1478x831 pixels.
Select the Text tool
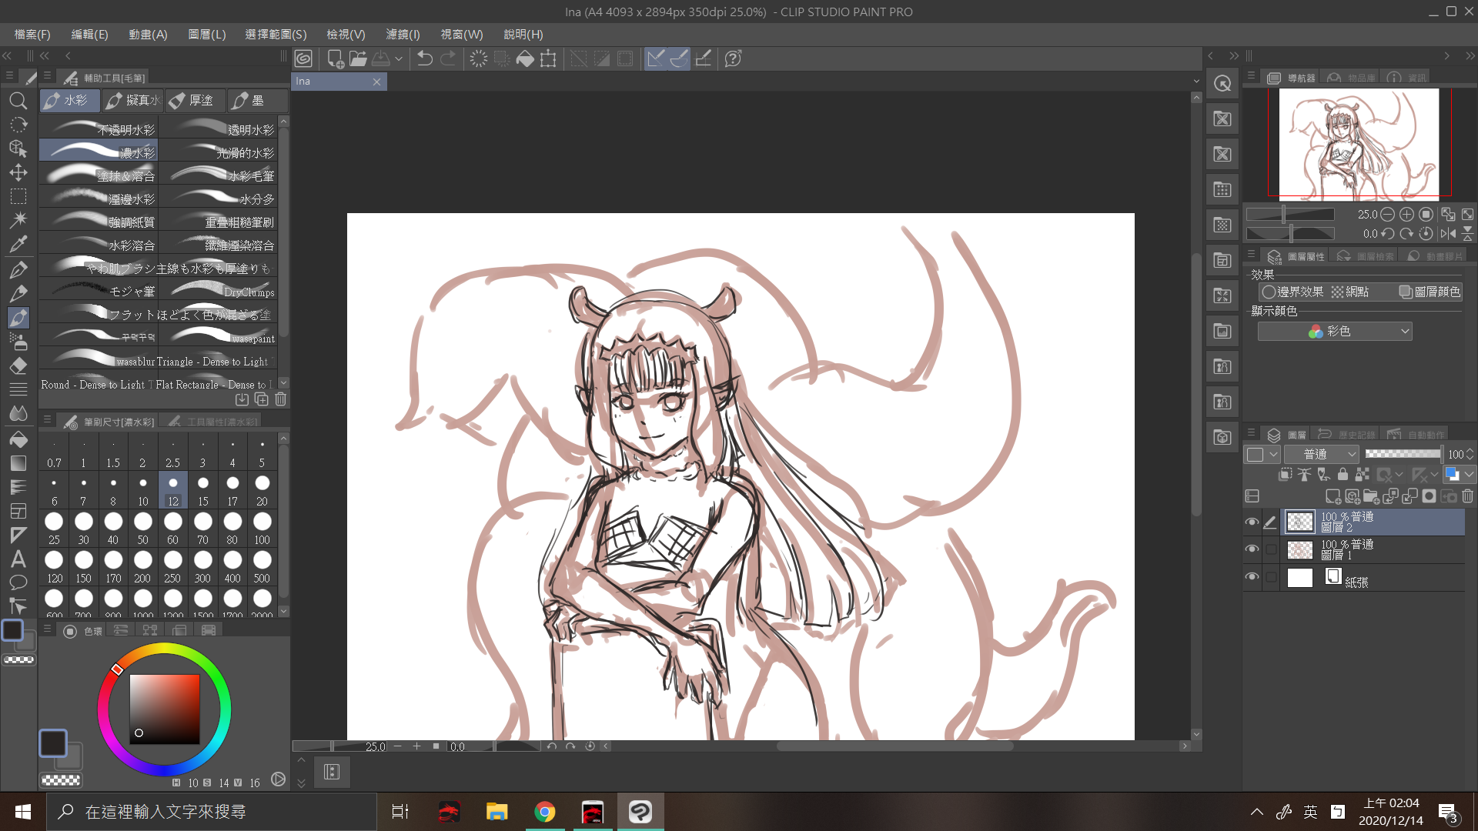(x=18, y=559)
